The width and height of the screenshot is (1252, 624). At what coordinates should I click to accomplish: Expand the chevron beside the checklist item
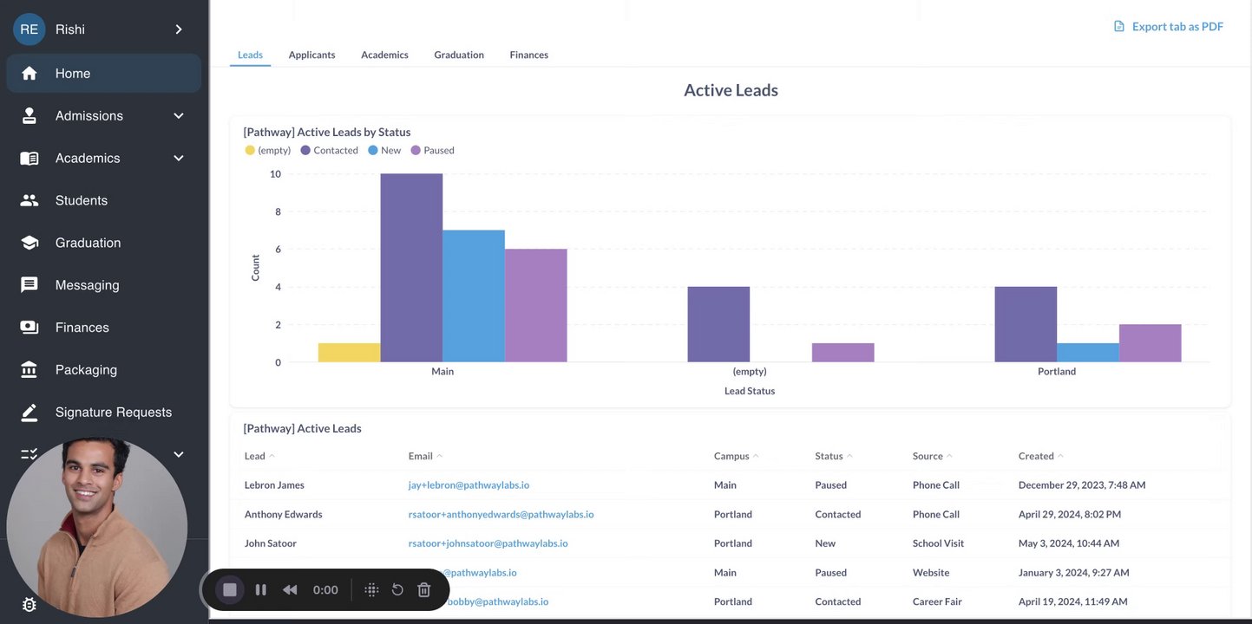179,454
